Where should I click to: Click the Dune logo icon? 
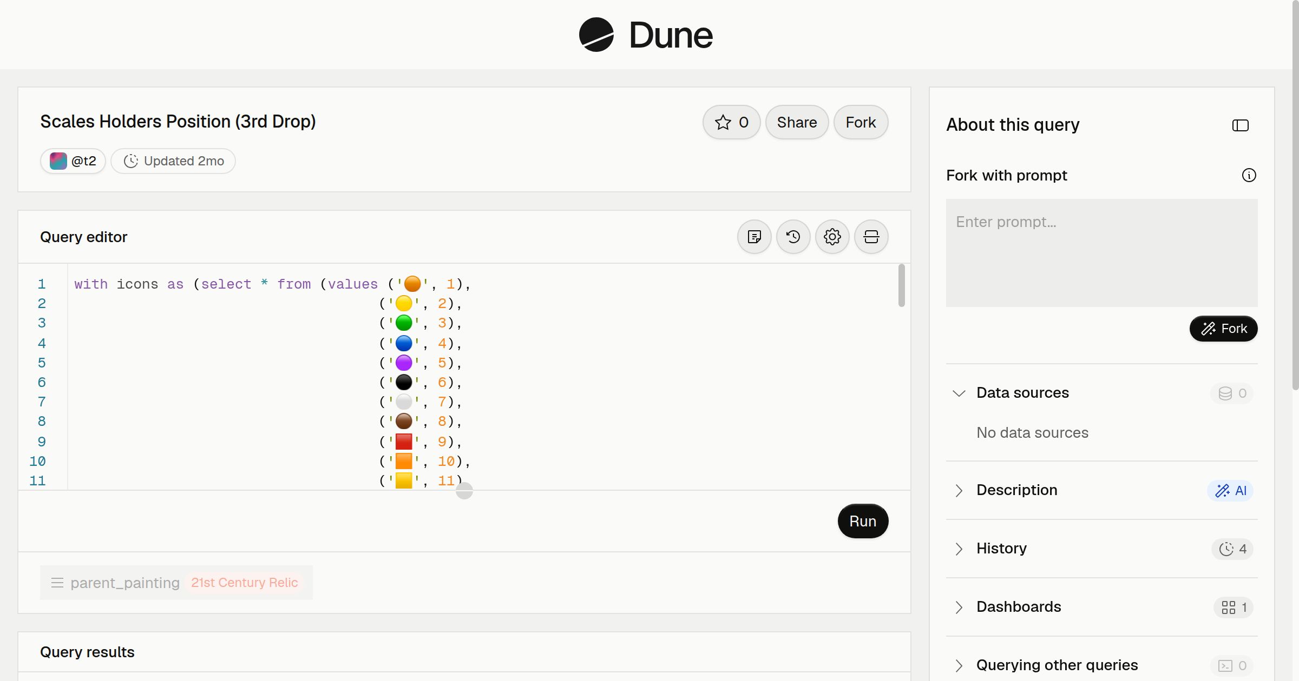(596, 35)
